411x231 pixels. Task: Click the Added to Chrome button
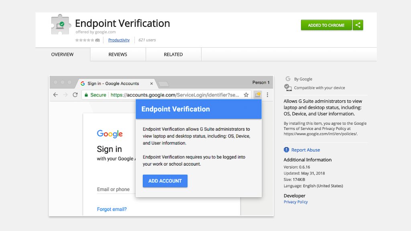(x=326, y=25)
